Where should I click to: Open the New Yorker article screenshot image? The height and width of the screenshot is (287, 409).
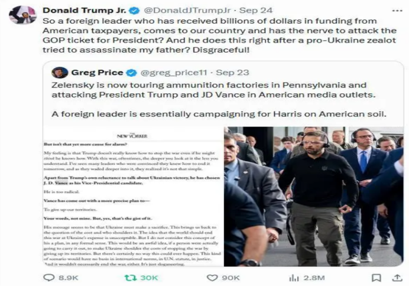[x=134, y=197]
